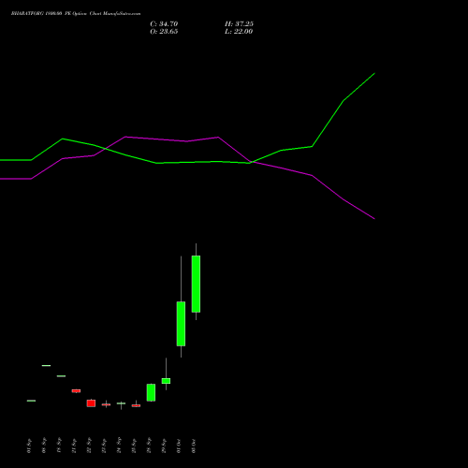Click the close value C: 34.70

[164, 24]
